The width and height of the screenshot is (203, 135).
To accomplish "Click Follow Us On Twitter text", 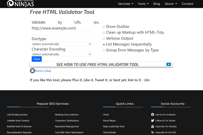I will 165,120.
